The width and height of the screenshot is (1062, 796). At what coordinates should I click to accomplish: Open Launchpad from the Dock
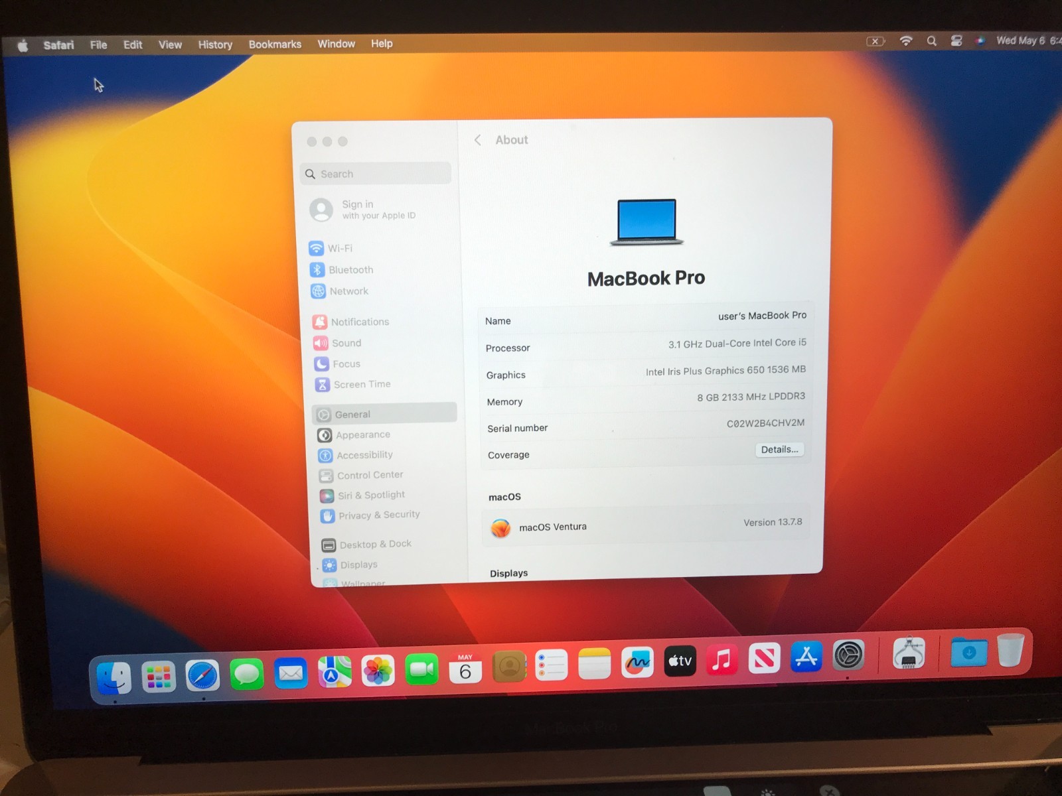click(159, 677)
